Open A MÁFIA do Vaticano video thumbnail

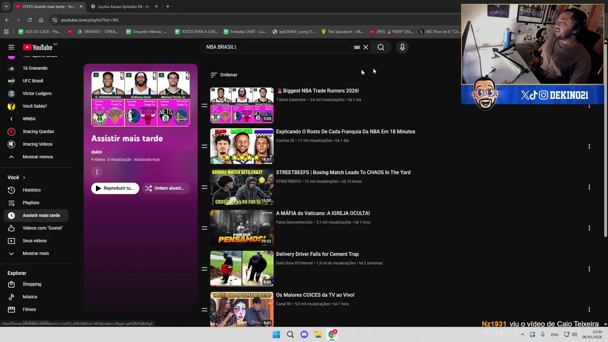242,228
